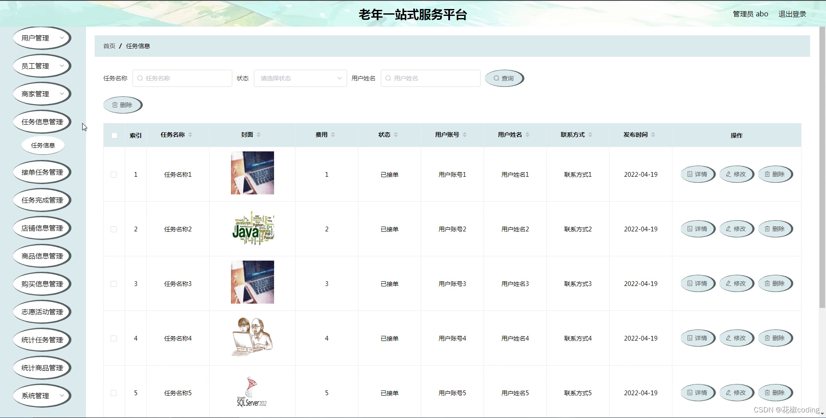Expand the 系统管理 sidebar section
Image resolution: width=826 pixels, height=418 pixels.
pyautogui.click(x=42, y=395)
